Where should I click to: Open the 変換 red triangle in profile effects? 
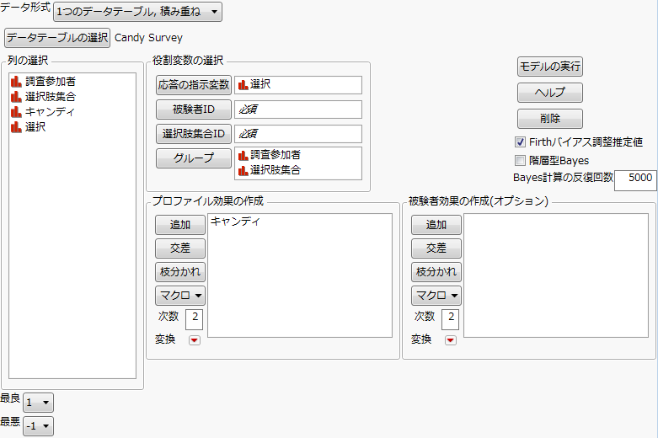coord(195,340)
